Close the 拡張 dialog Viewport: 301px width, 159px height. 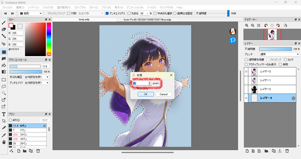pos(171,75)
